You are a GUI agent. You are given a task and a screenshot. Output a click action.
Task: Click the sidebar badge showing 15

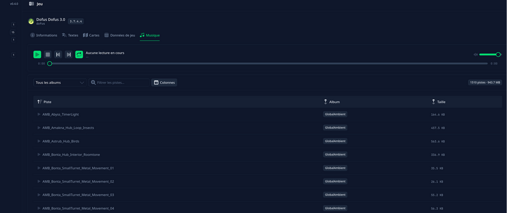point(13,32)
